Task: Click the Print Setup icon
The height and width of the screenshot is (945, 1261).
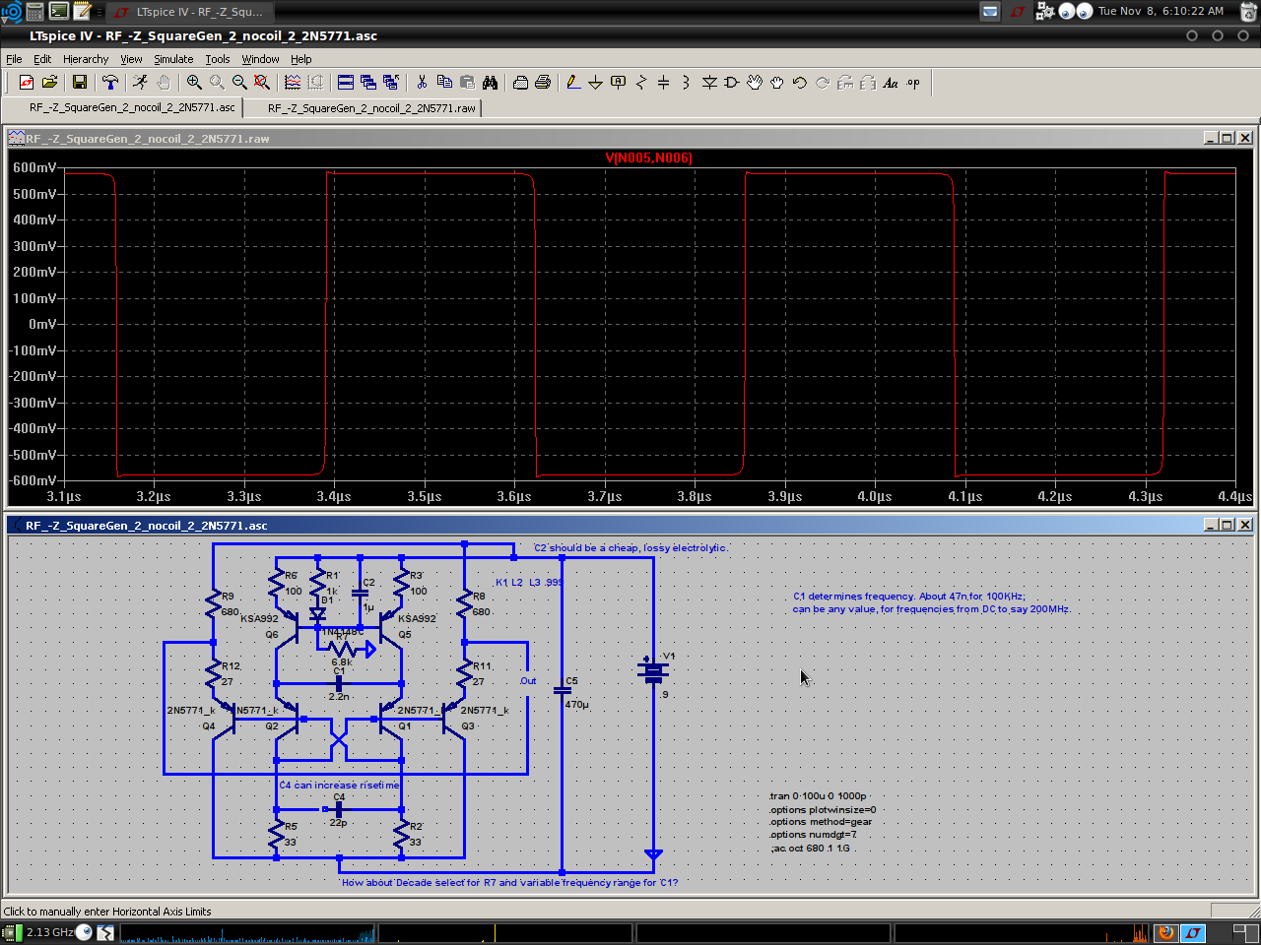Action: 520,83
